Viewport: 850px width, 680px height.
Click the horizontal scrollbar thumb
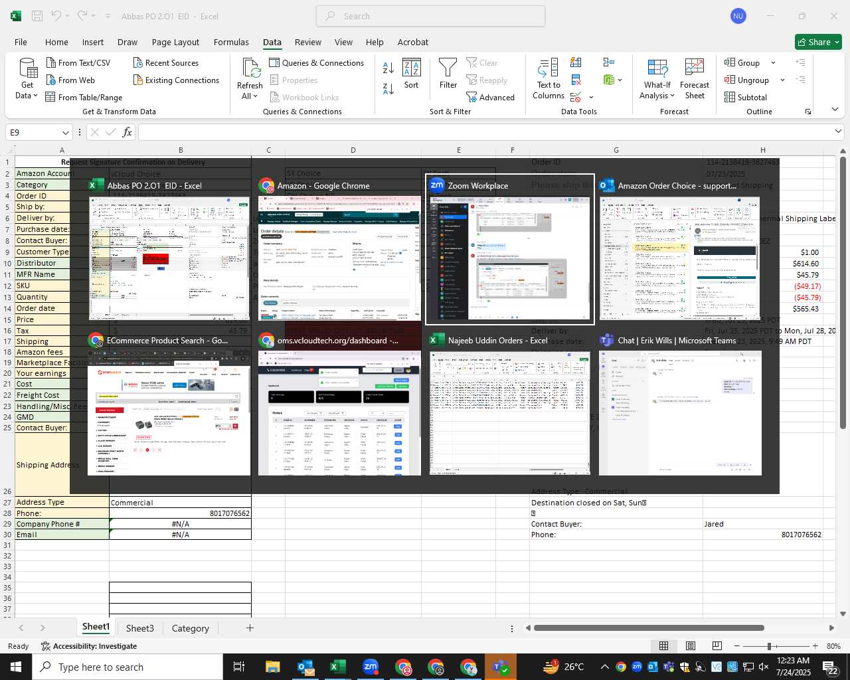649,628
